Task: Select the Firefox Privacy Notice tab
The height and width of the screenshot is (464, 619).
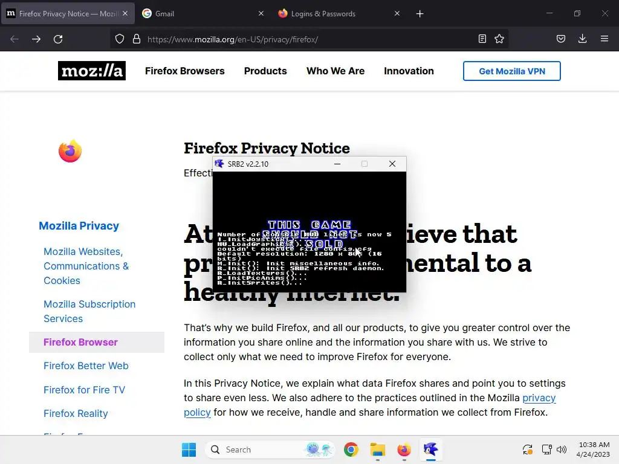Action: (68, 13)
